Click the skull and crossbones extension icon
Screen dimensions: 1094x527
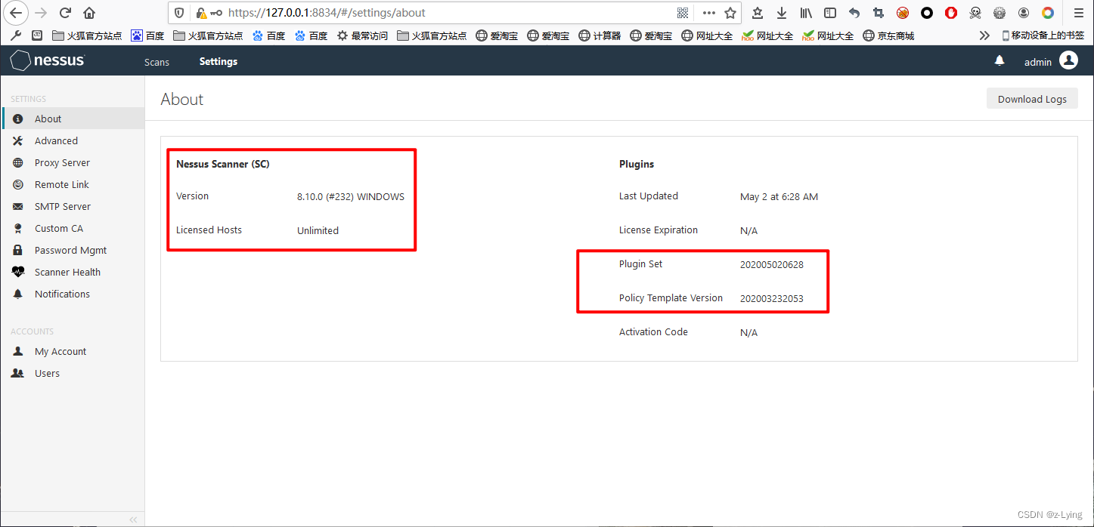click(x=975, y=13)
